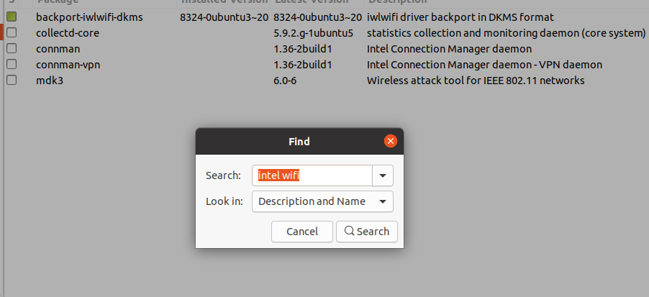This screenshot has width=649, height=297.
Task: Click the 'Intel Connection Manager daemon' description of connman
Action: (x=449, y=49)
